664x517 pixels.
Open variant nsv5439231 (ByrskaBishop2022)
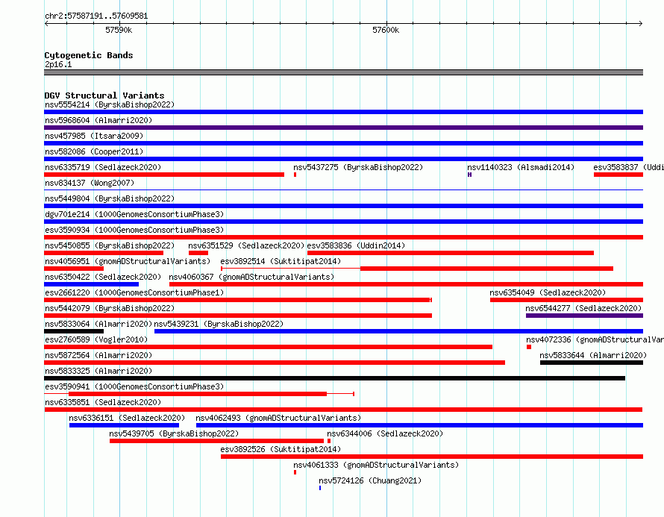(x=219, y=324)
